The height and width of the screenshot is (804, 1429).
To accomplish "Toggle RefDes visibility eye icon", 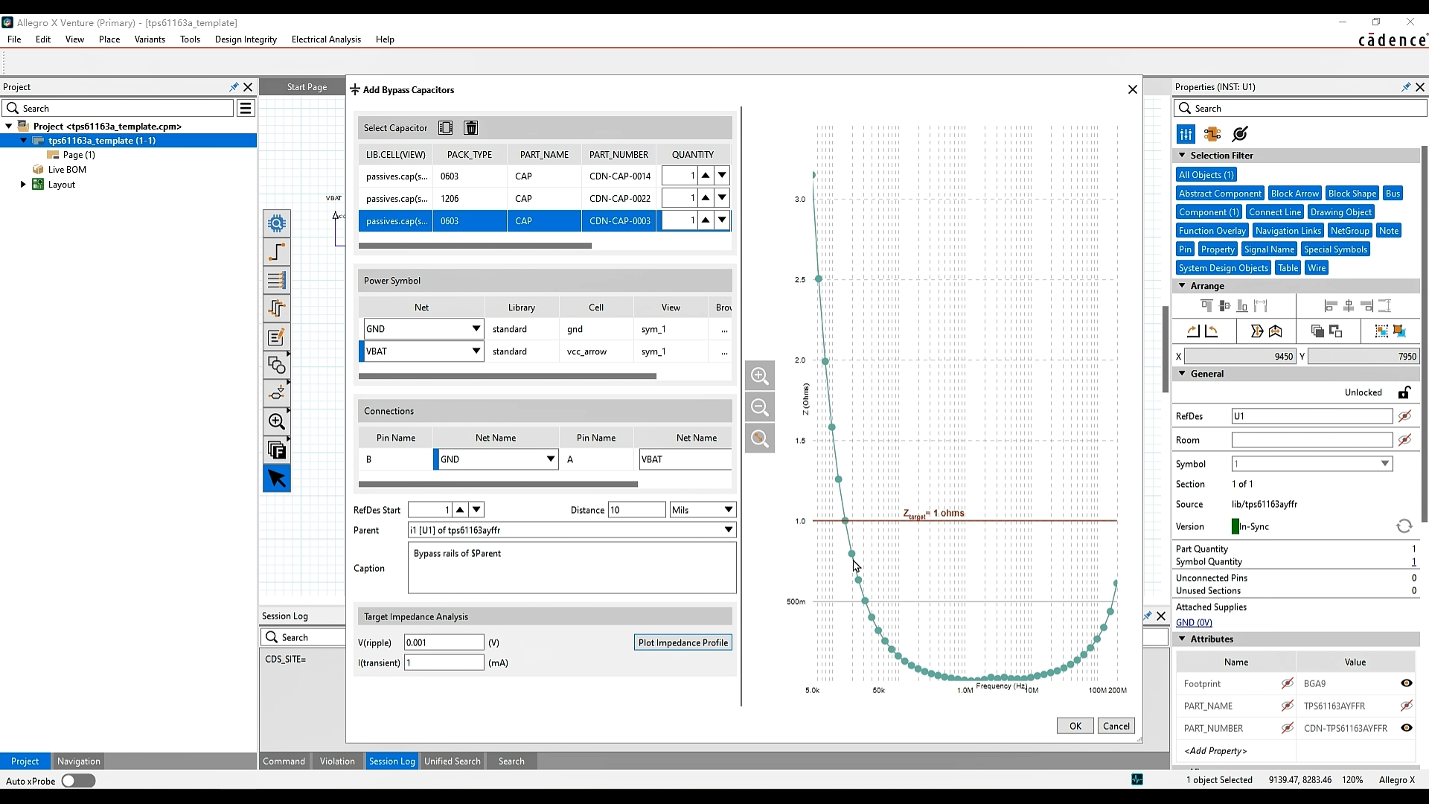I will (1404, 416).
